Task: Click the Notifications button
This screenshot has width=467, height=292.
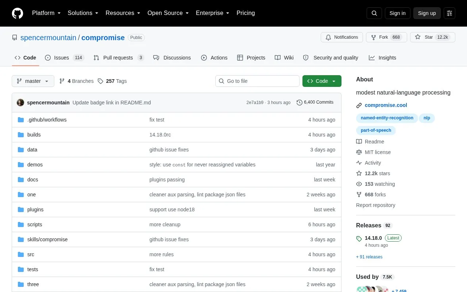Action: pos(342,37)
